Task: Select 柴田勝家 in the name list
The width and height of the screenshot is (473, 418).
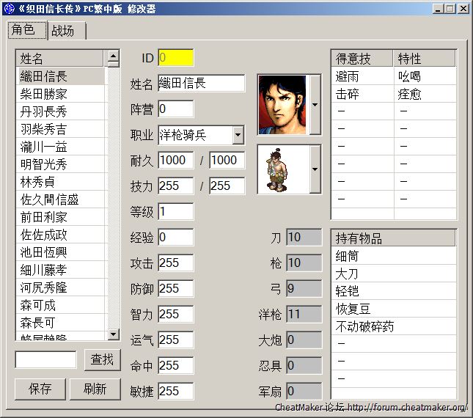Action: (44, 94)
